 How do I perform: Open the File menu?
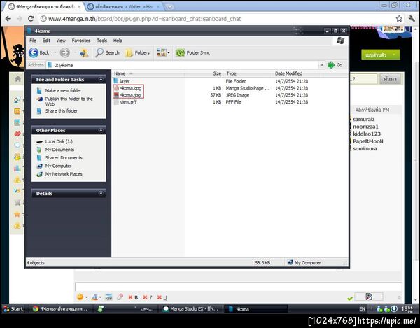[x=33, y=41]
